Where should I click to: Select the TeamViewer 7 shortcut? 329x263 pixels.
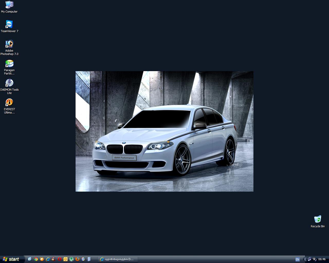[9, 26]
